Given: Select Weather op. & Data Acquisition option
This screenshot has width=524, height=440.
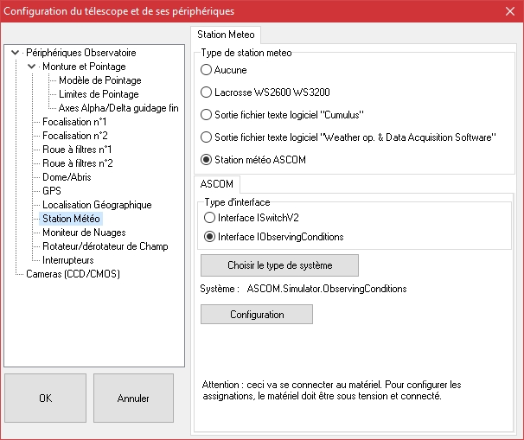Looking at the screenshot, I should 207,137.
